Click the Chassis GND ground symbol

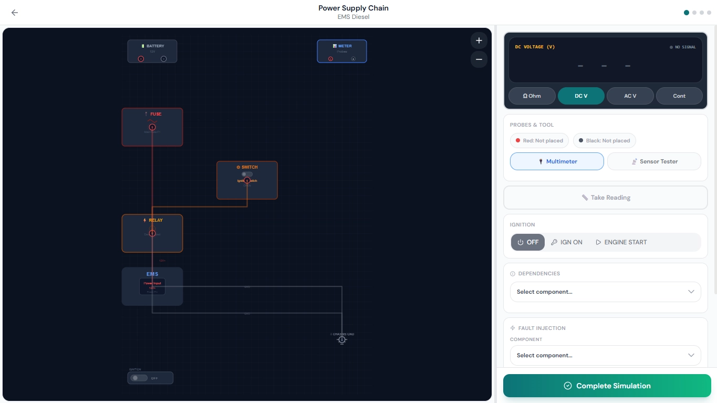coord(342,339)
